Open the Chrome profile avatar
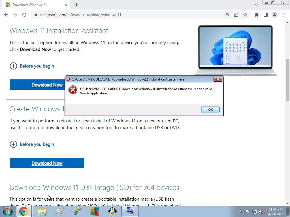This screenshot has width=290, height=217. point(275,15)
